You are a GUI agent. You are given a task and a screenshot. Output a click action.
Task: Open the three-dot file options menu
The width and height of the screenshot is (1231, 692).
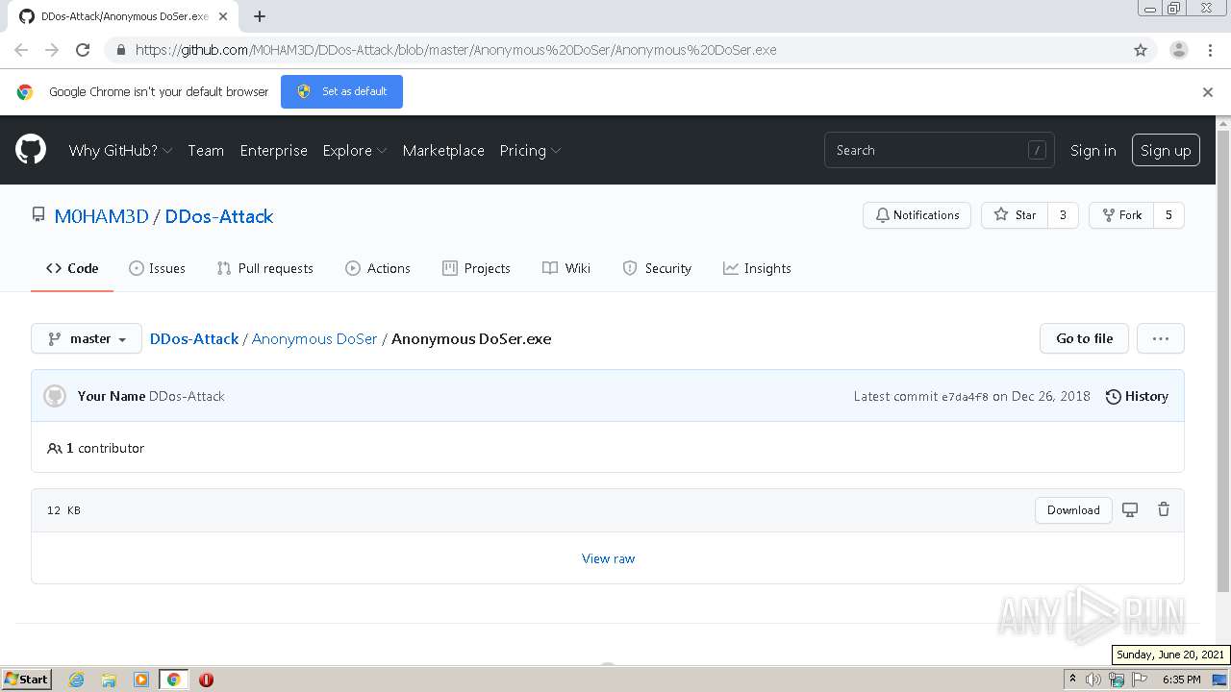click(x=1160, y=338)
